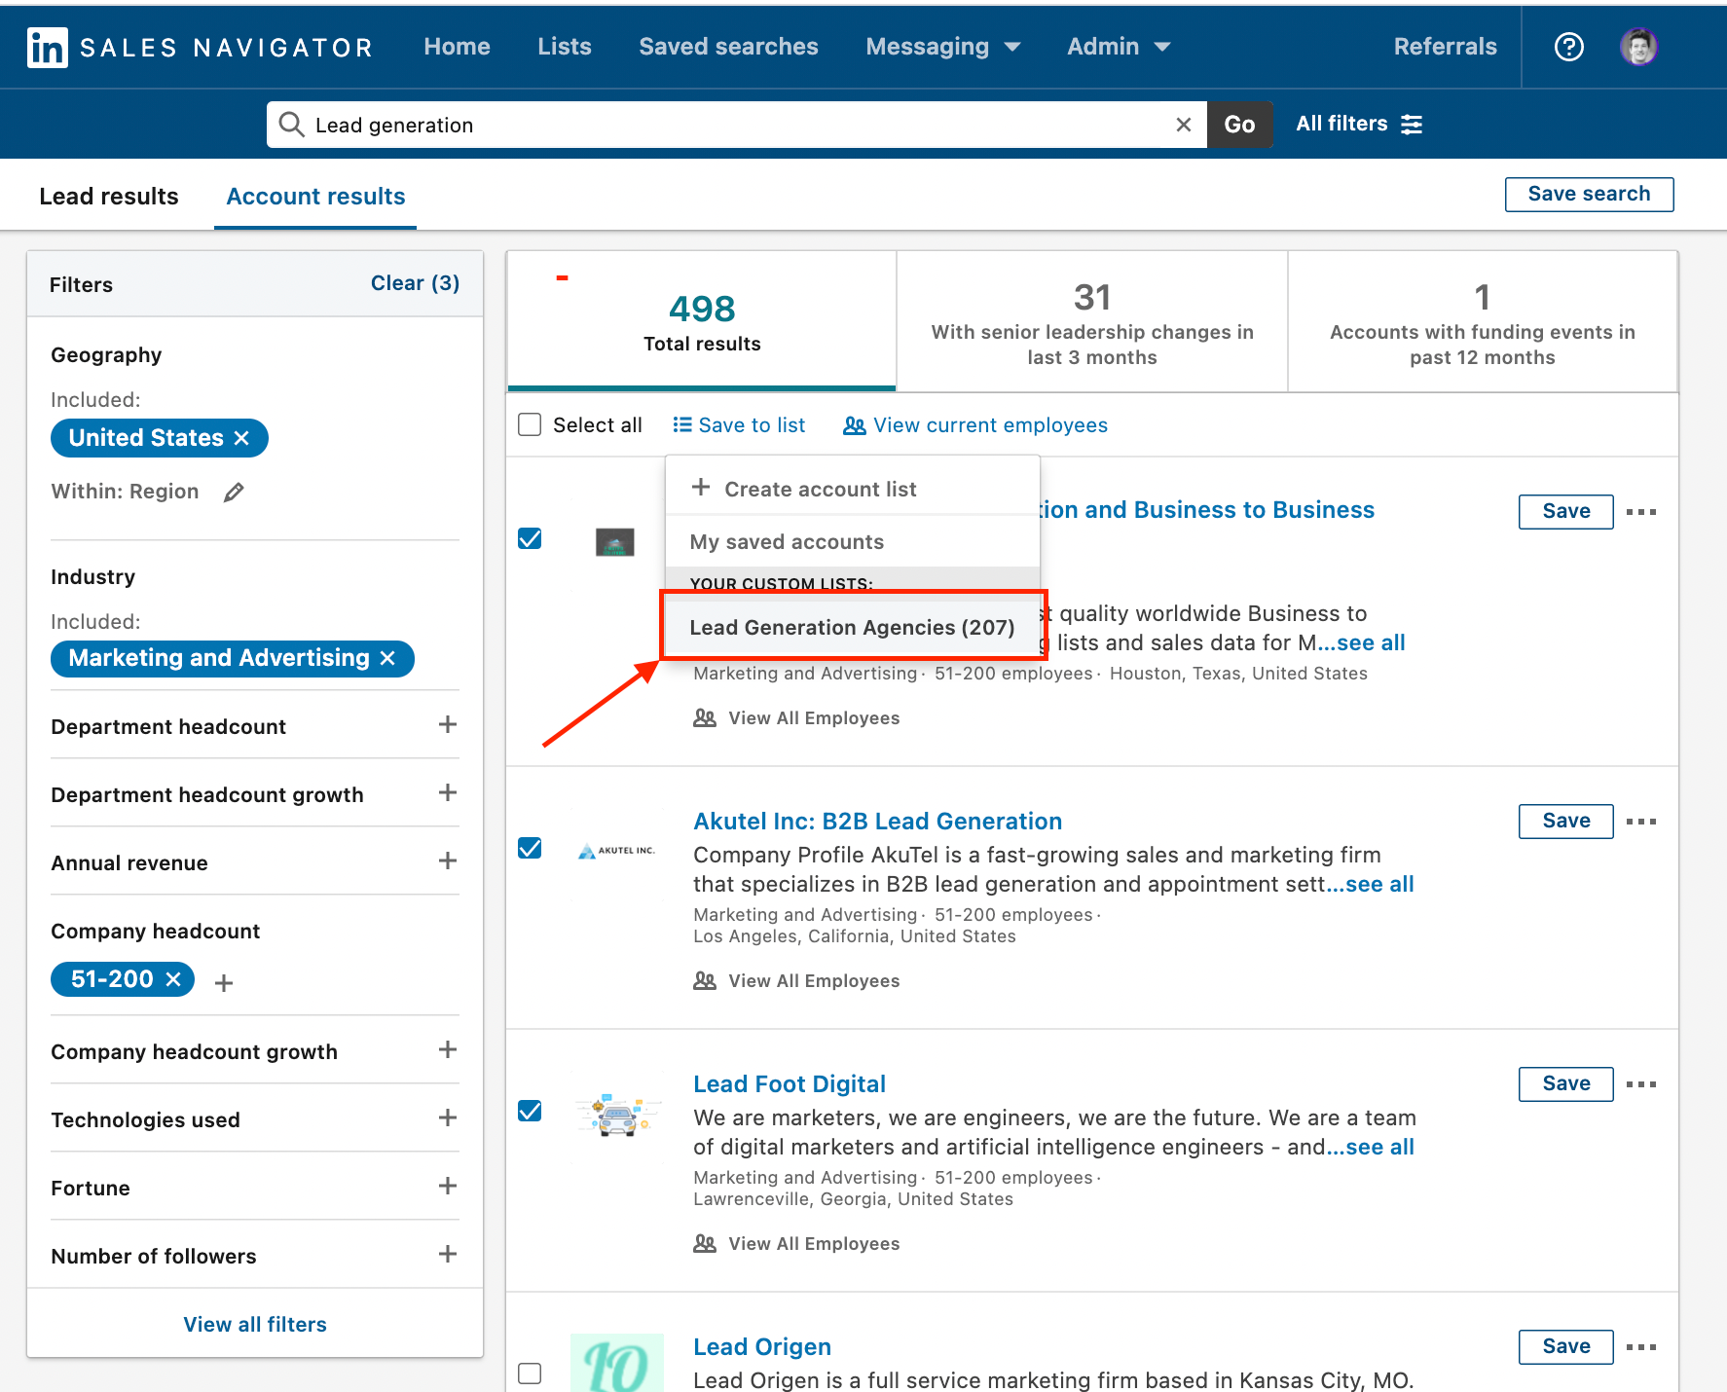Open Akutel Inc: B2B Lead Generation

click(877, 822)
